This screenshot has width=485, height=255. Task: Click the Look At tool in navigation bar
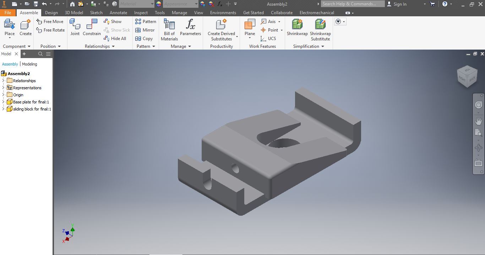[x=479, y=163]
